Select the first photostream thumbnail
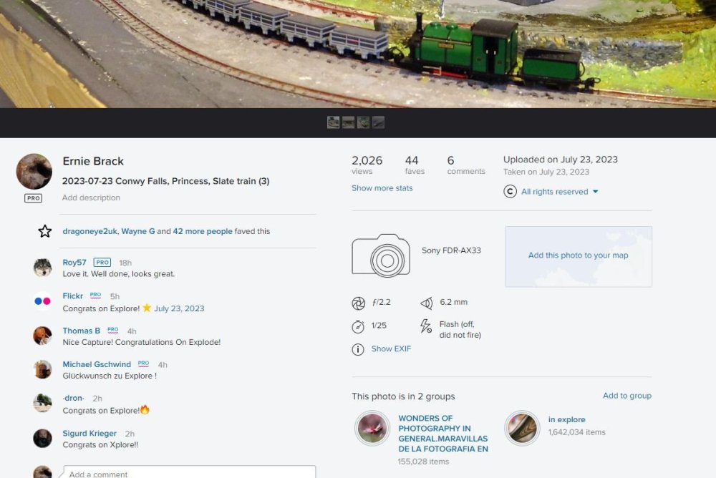The height and width of the screenshot is (478, 716). coord(333,122)
